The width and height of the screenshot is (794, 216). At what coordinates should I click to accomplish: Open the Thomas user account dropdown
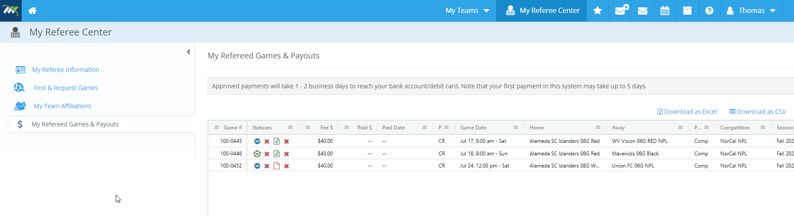point(751,10)
